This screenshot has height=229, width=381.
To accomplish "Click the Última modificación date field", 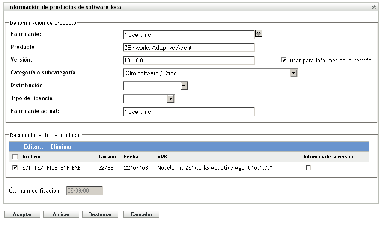I will [x=85, y=190].
